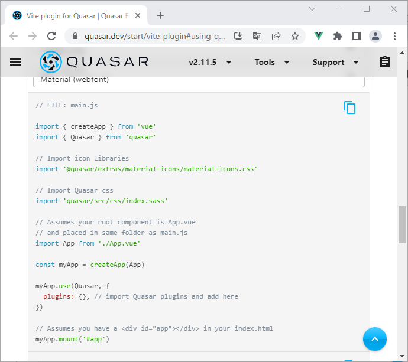Close the Vite plugin for Quasar tab
The width and height of the screenshot is (408, 362).
coord(138,15)
